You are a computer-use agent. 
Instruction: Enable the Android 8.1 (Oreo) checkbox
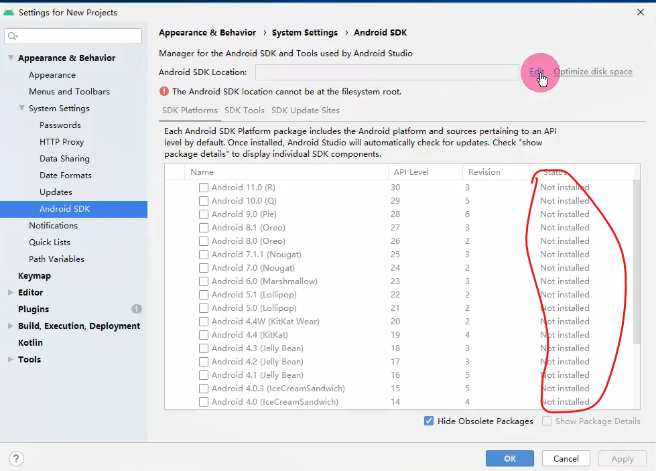tap(203, 228)
